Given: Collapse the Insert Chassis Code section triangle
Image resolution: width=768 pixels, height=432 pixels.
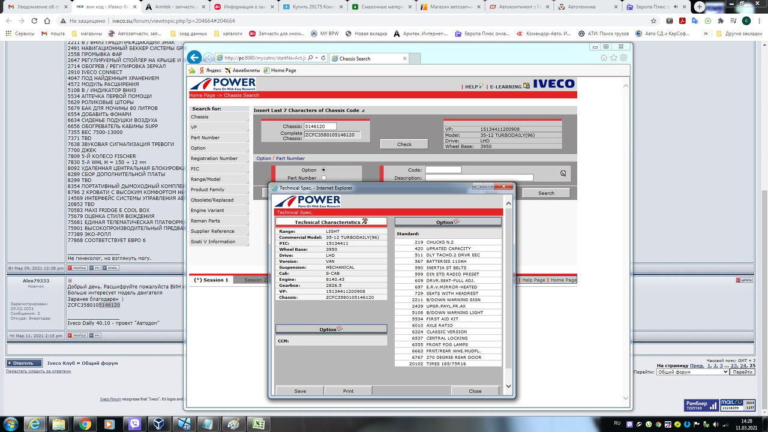Looking at the screenshot, I should 363,110.
